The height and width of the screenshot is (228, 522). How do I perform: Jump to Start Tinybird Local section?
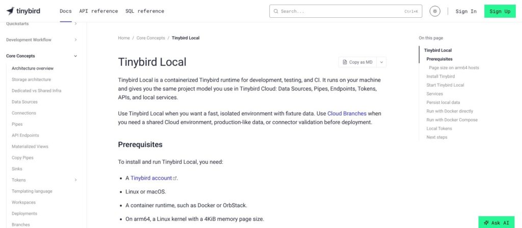(x=445, y=85)
